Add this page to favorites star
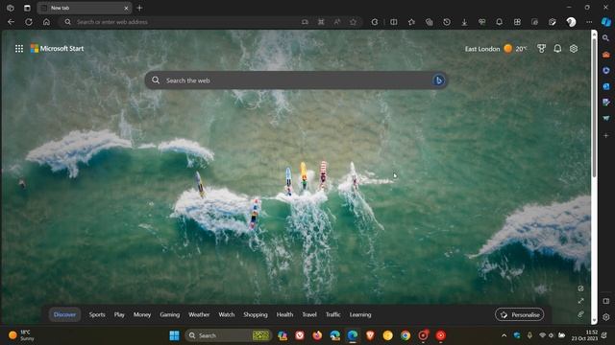 (354, 22)
